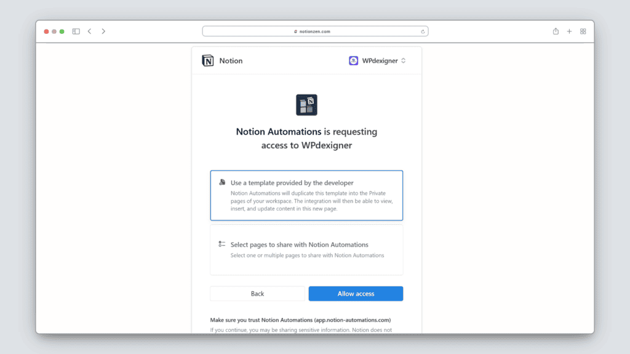Reload the page from the address bar
The width and height of the screenshot is (630, 354).
pos(423,31)
